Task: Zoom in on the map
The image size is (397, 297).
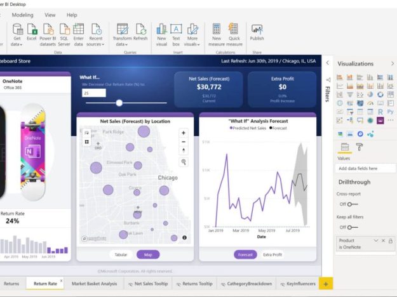Action: click(x=184, y=133)
